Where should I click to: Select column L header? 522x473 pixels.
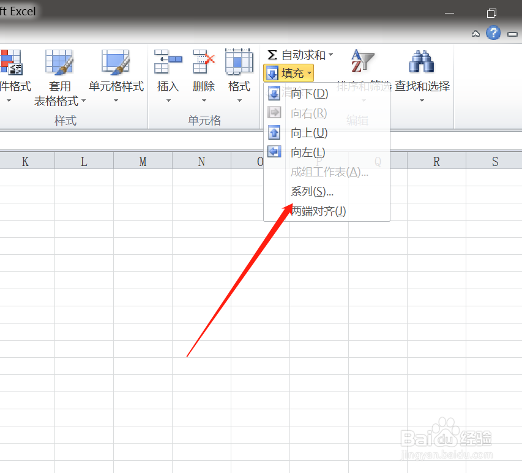(x=84, y=161)
